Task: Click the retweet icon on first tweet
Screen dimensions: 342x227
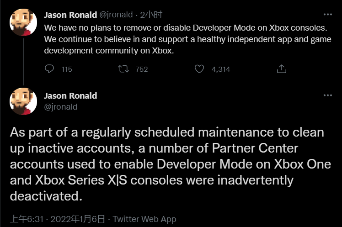Action: click(x=123, y=69)
